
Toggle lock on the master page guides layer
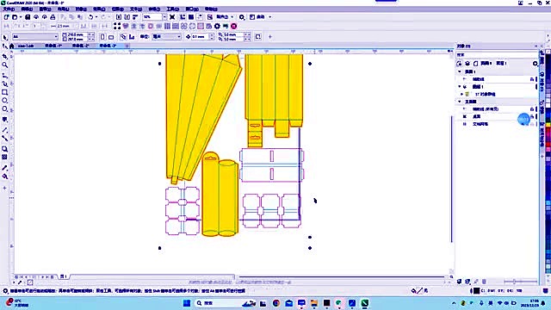tap(532, 109)
